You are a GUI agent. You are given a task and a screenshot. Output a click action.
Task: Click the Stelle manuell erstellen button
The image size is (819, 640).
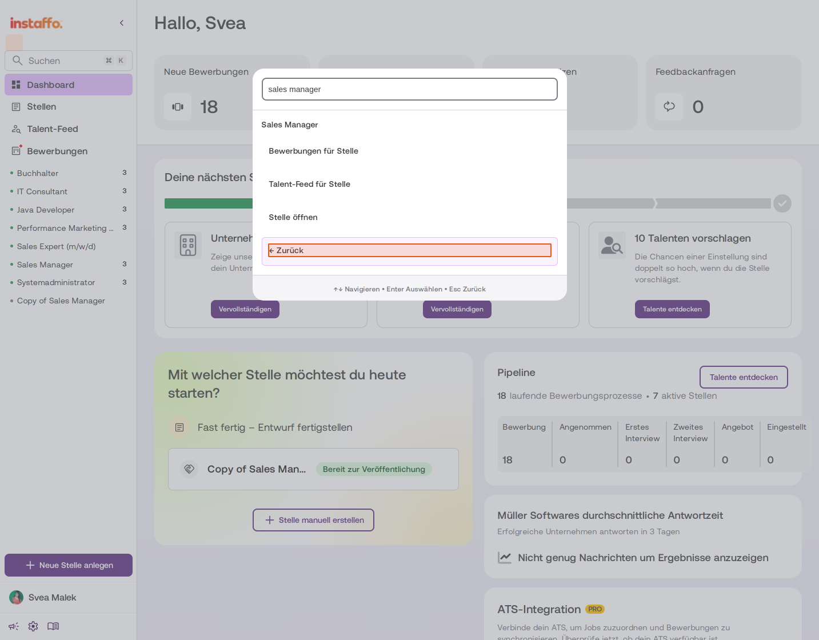click(x=313, y=520)
